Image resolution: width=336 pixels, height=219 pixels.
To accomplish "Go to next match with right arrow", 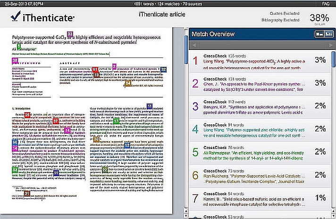I will tap(331, 45).
